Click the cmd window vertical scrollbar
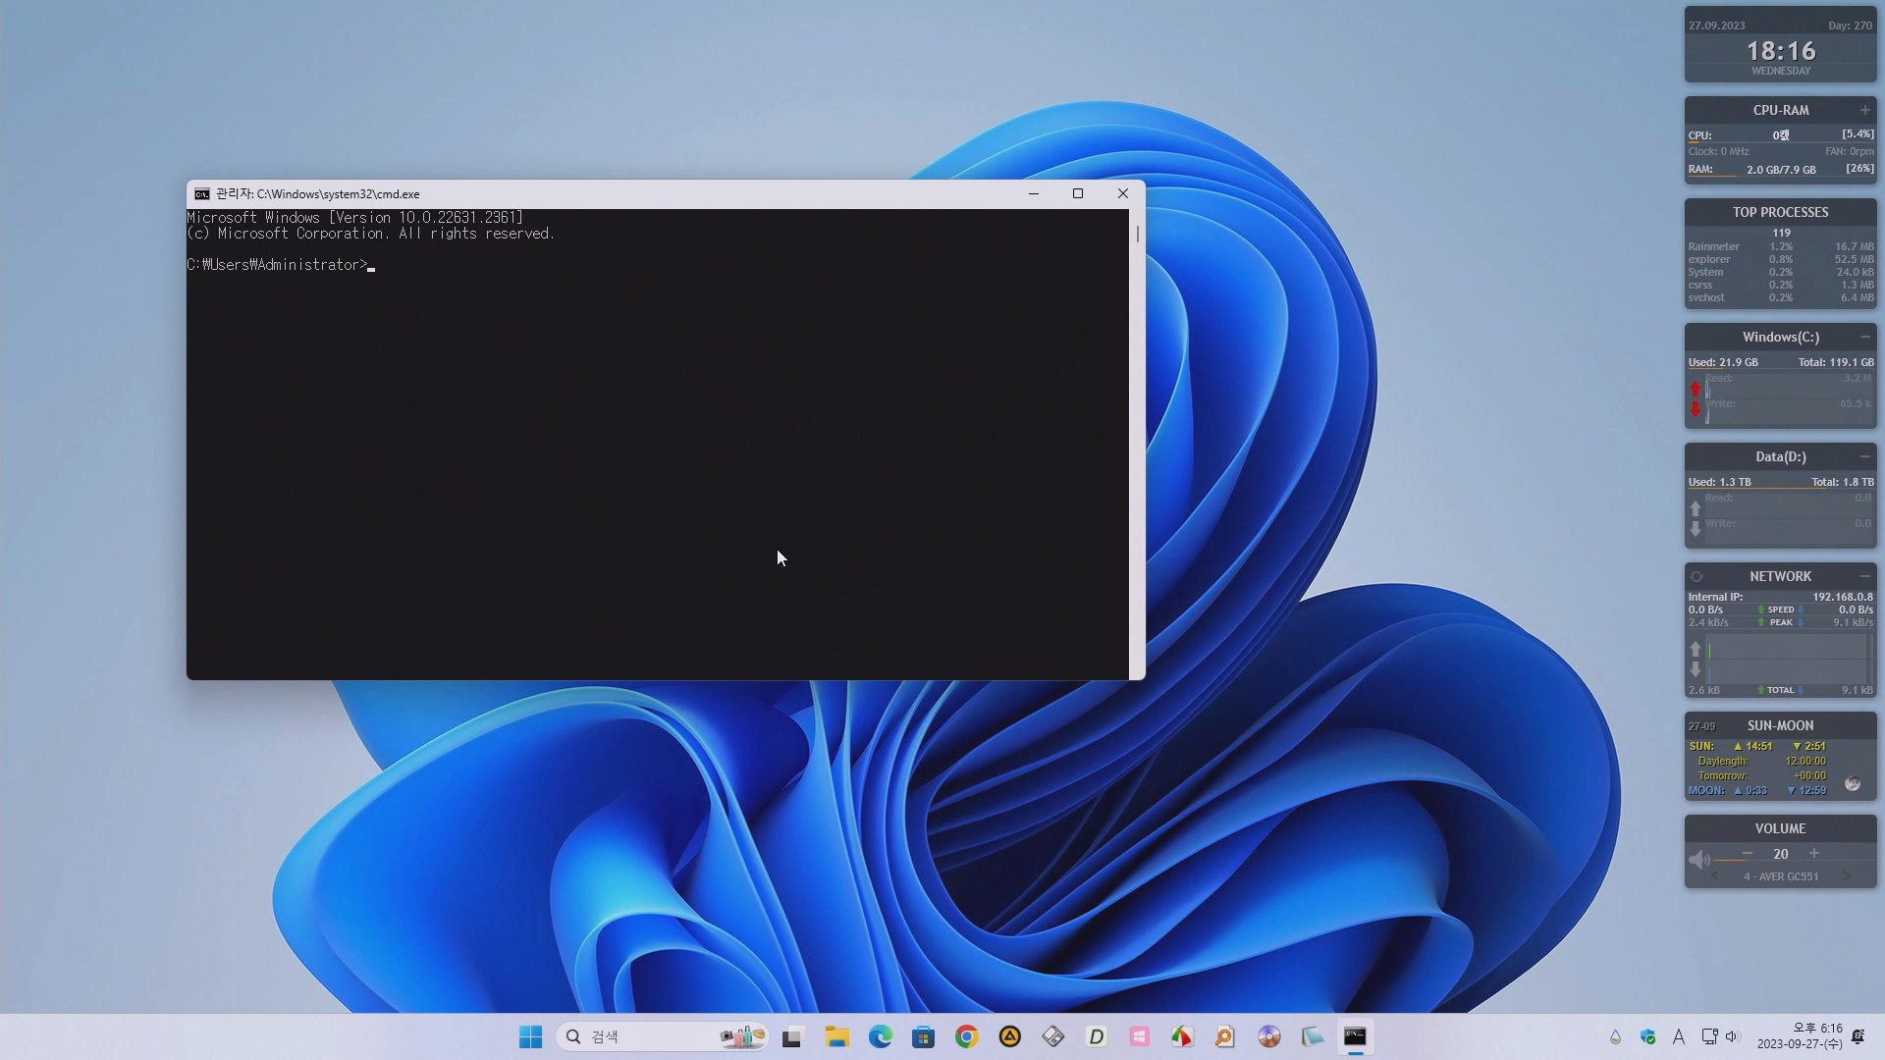The width and height of the screenshot is (1885, 1060). coord(1137,444)
